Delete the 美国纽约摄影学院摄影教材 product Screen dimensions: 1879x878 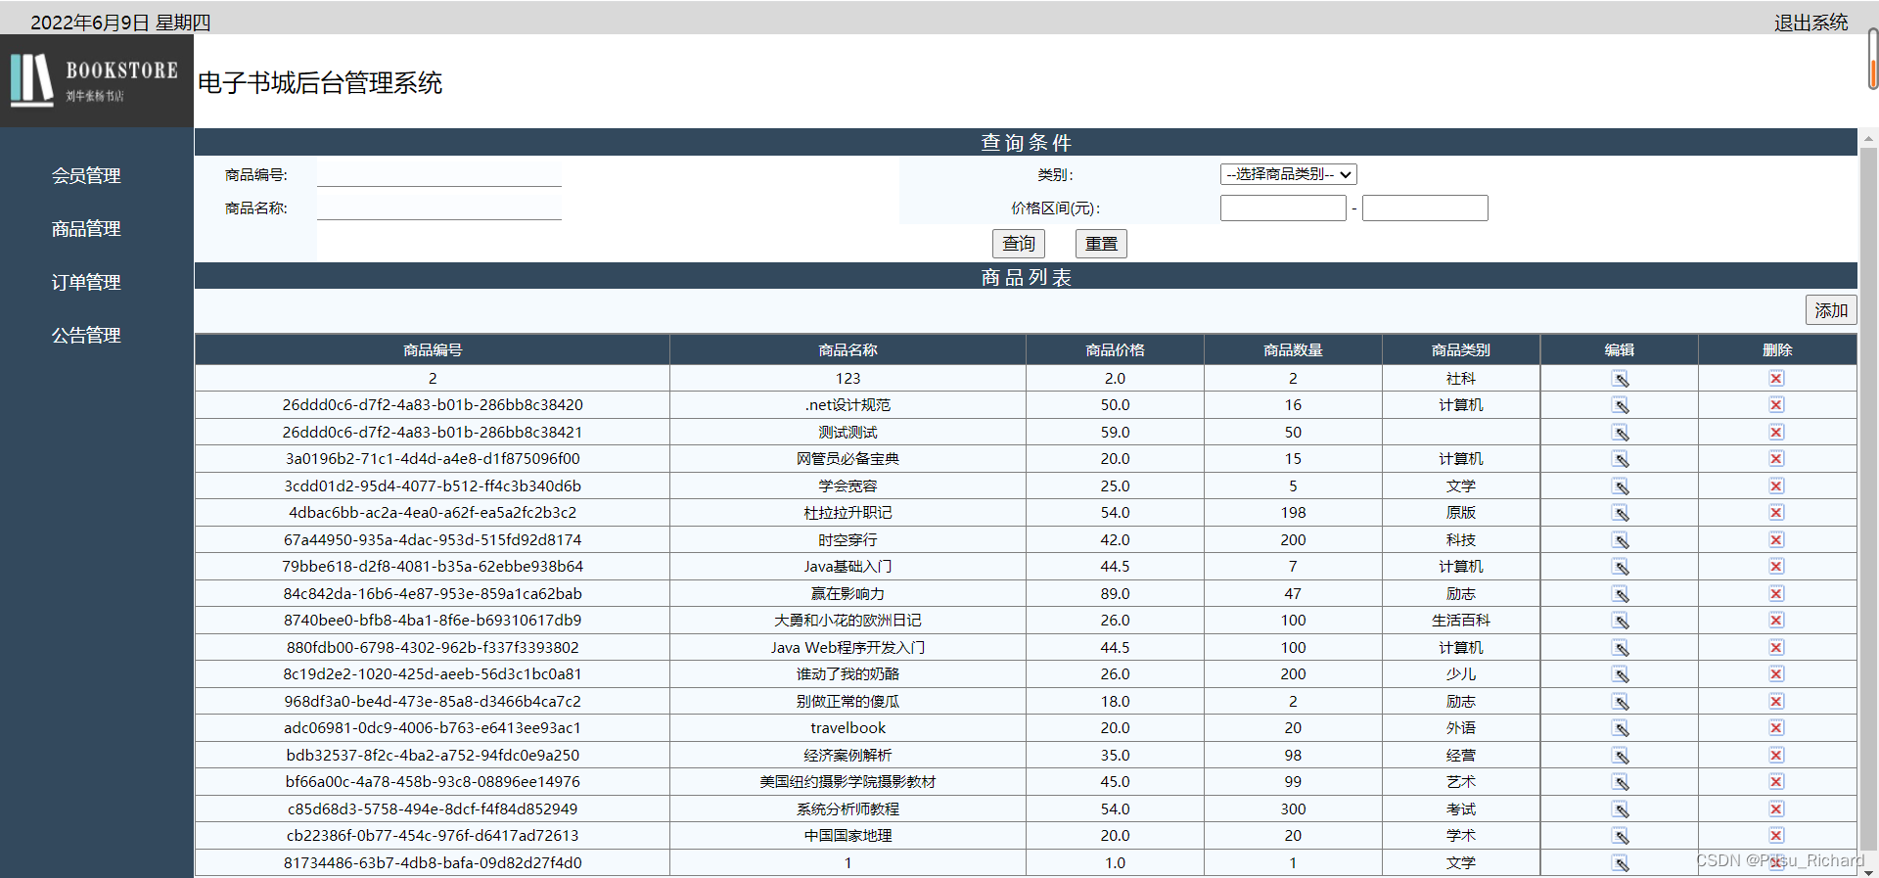pos(1776,782)
